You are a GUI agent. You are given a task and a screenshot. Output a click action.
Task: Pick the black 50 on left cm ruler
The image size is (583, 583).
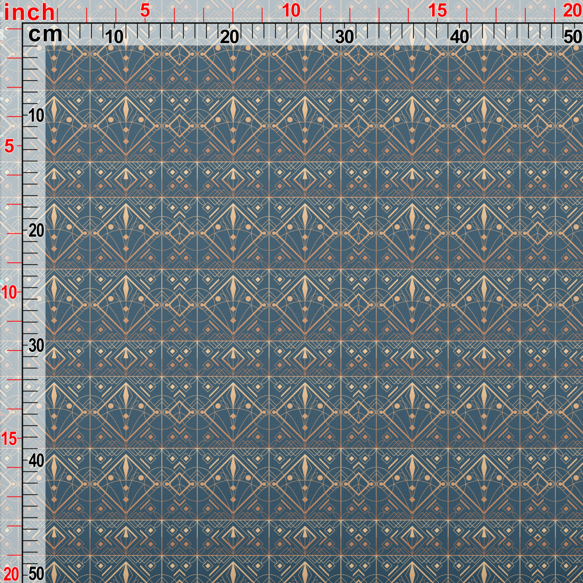pos(36,574)
